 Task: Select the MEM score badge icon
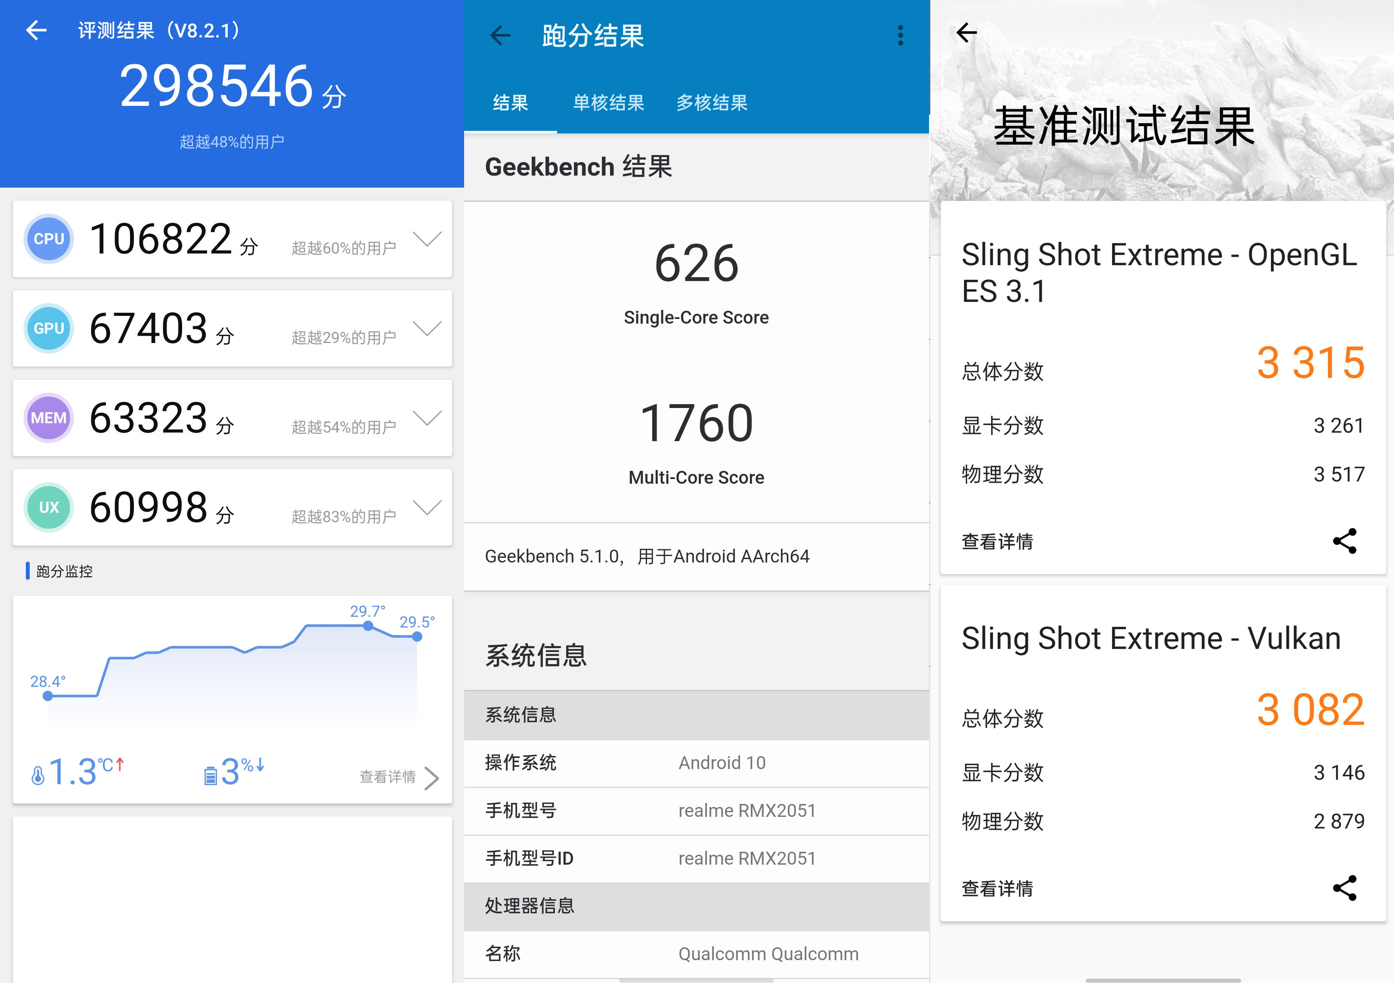click(x=49, y=417)
